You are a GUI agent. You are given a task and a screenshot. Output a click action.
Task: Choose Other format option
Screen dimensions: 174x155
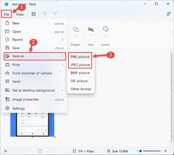coord(81,89)
